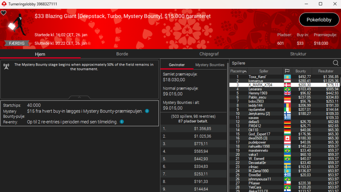Click the UK flag beside Hemmy1969

coord(287,93)
